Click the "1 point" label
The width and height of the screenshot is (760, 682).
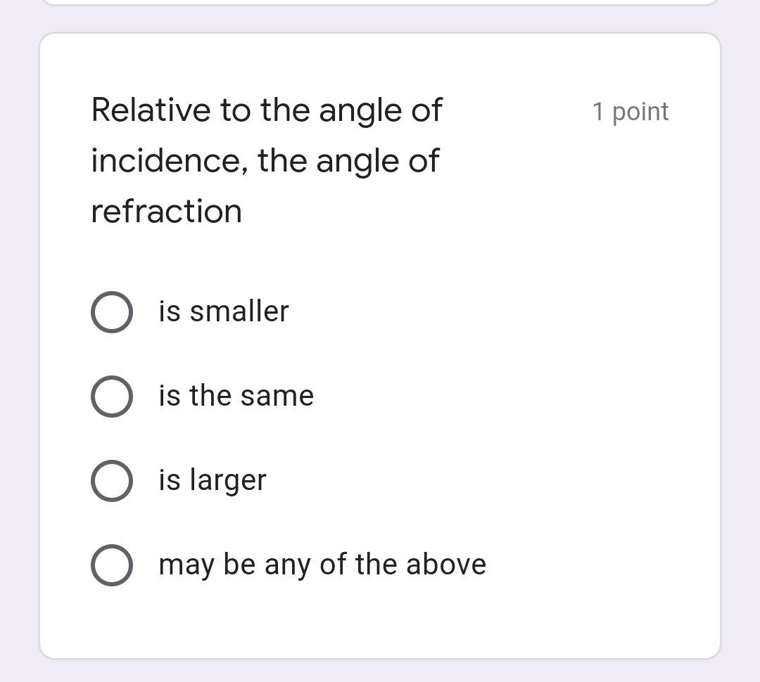(631, 111)
